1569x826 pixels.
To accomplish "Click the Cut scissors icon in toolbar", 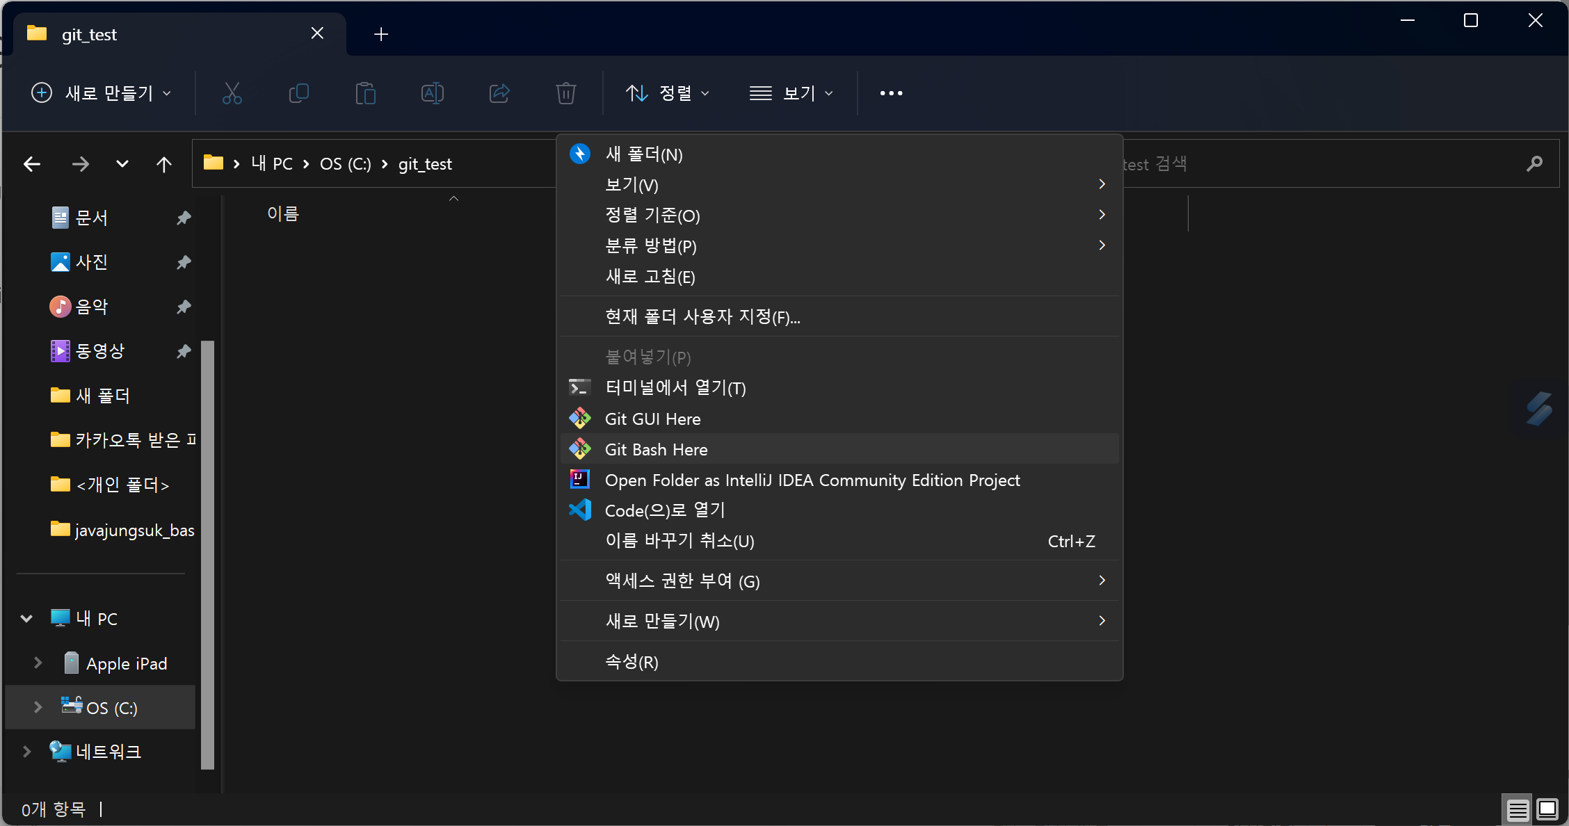I will tap(232, 93).
